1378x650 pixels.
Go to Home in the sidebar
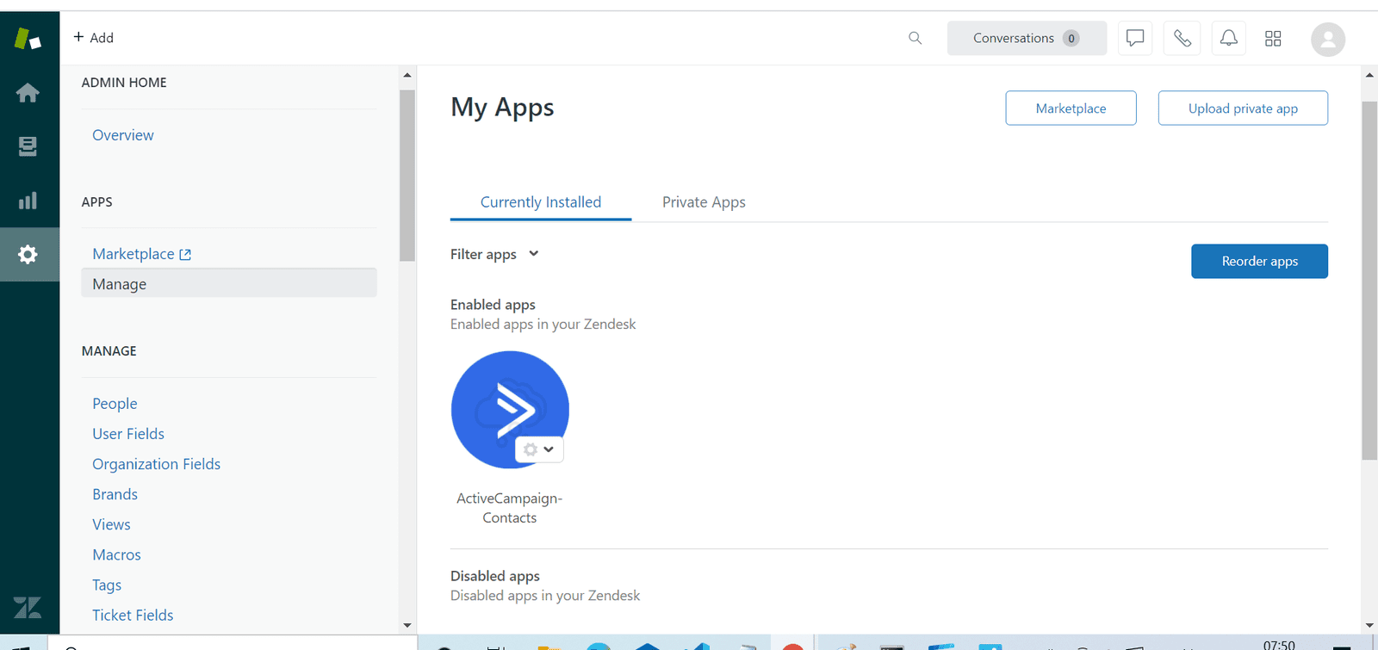tap(28, 93)
